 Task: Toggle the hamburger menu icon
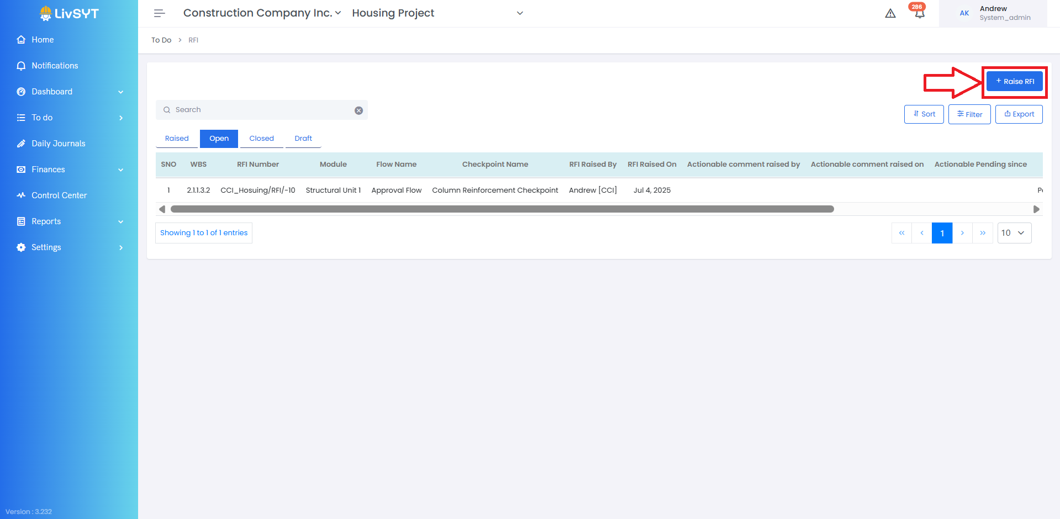point(160,13)
